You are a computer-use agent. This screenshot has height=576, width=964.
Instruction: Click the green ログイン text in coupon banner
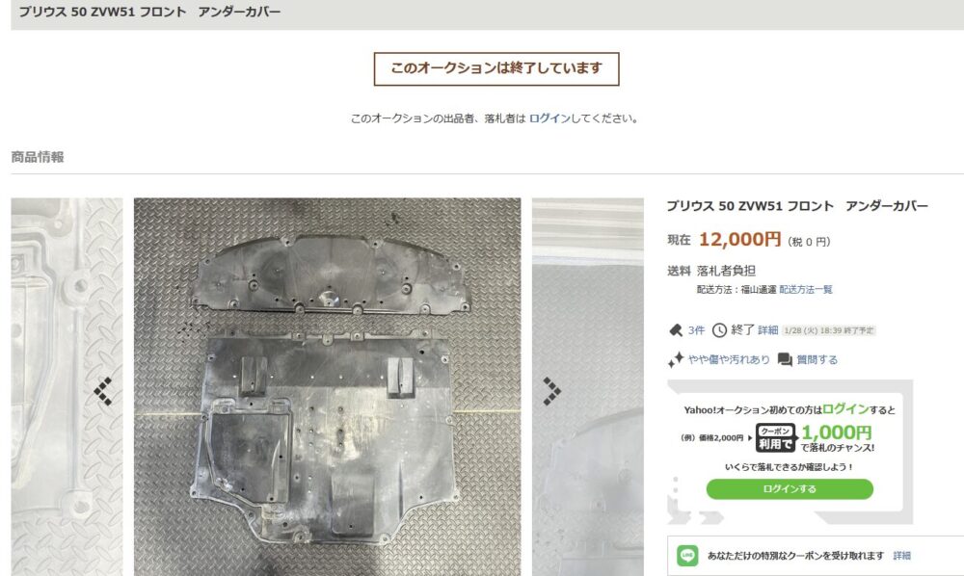[x=845, y=409]
